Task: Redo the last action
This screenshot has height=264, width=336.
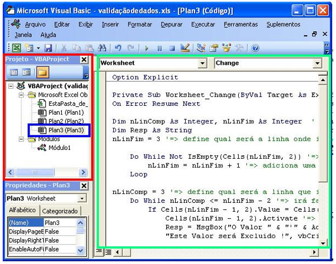Action: [131, 48]
